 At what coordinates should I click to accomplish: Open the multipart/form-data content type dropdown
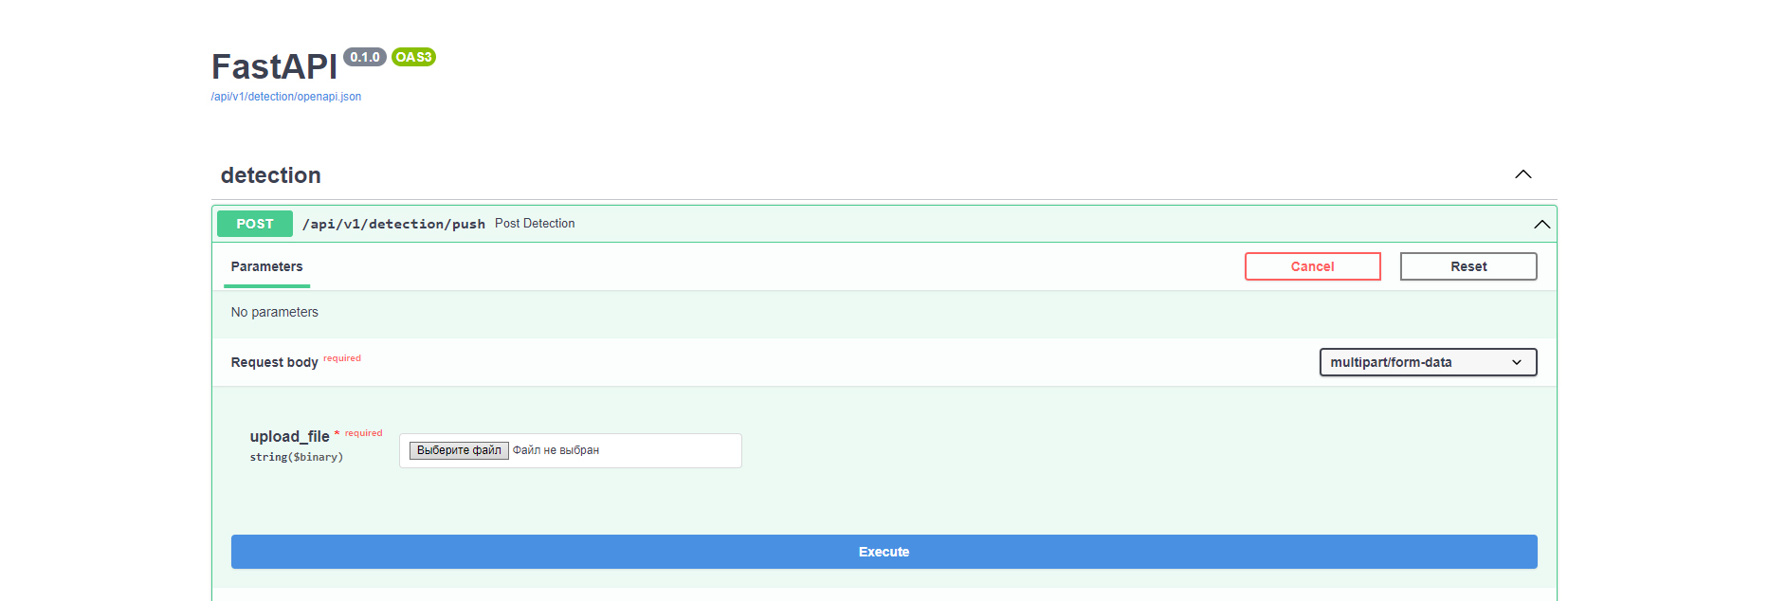click(x=1427, y=362)
